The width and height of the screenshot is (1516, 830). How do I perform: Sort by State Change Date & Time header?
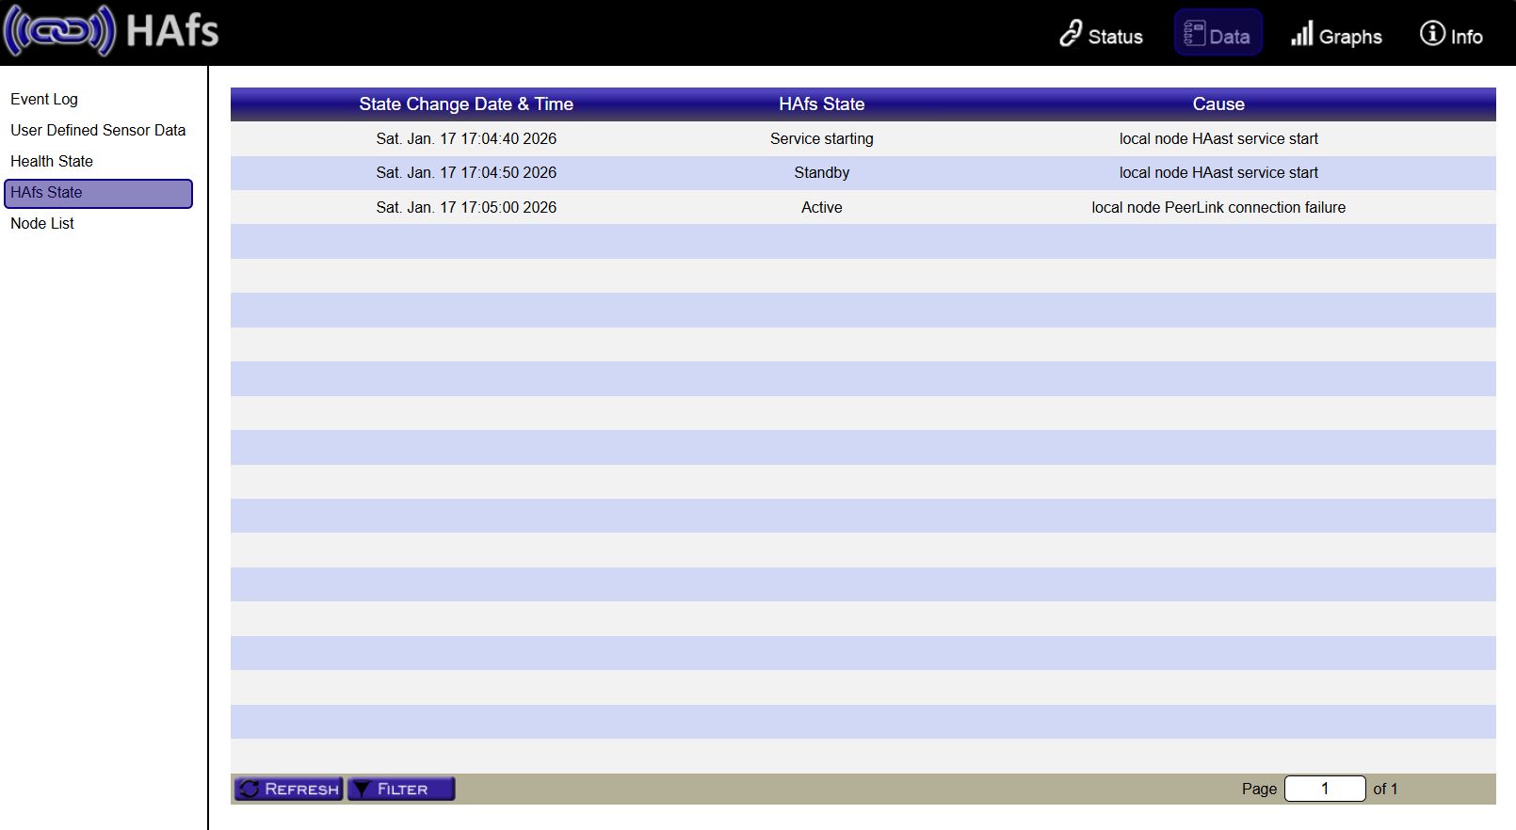click(466, 104)
